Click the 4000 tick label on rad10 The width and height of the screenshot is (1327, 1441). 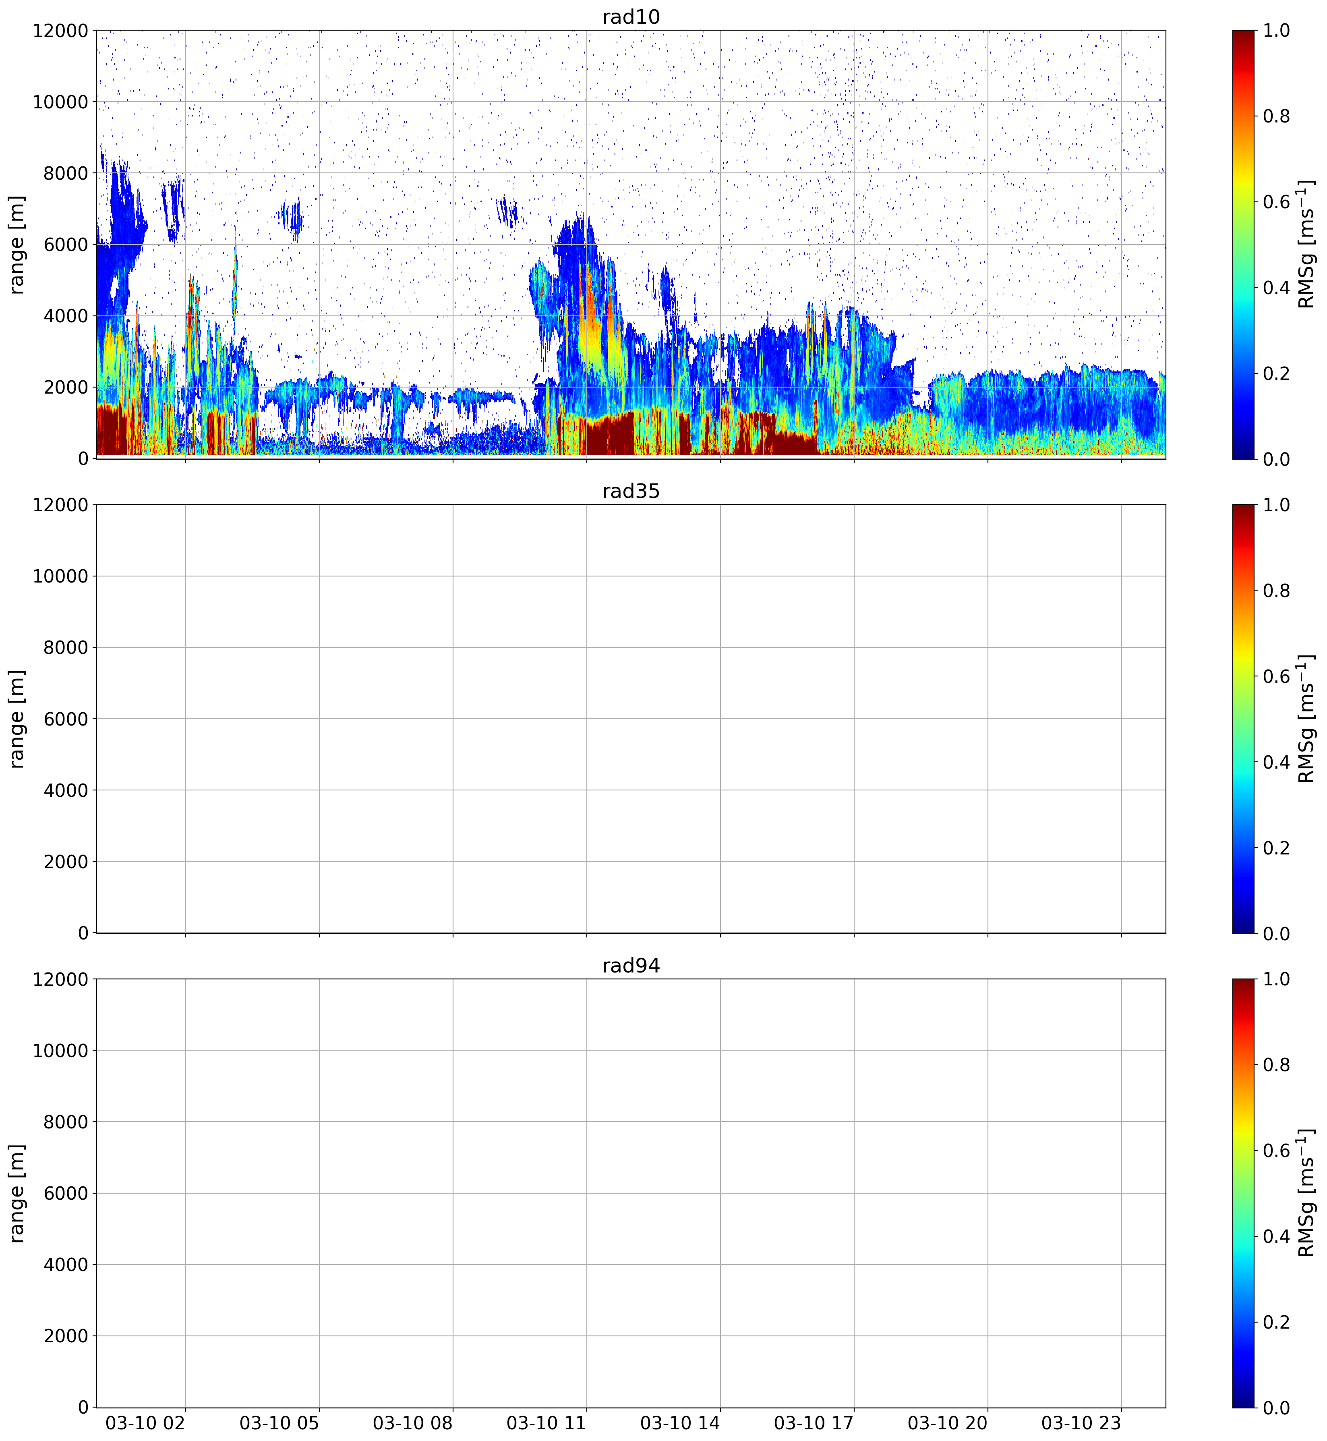(x=66, y=316)
